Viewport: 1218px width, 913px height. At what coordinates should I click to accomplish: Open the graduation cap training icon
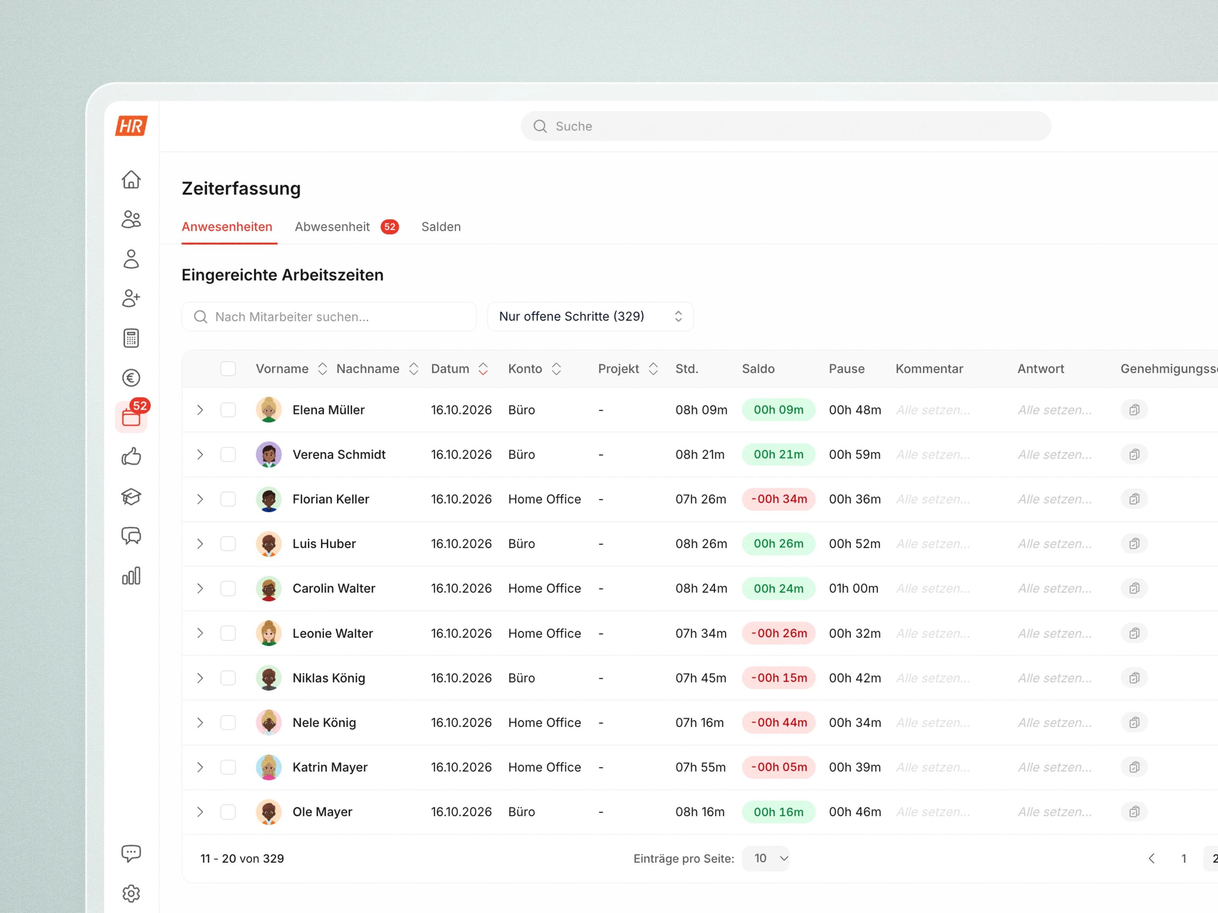tap(131, 497)
